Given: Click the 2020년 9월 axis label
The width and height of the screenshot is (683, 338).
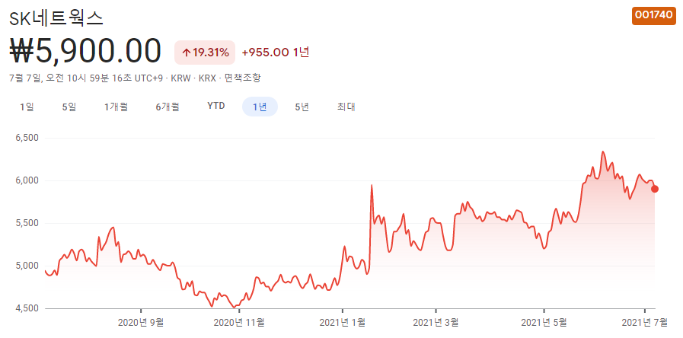Looking at the screenshot, I should [141, 322].
